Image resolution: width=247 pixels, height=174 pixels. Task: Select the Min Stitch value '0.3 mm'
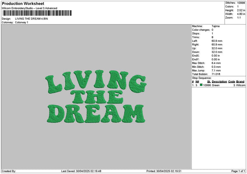click(x=216, y=67)
